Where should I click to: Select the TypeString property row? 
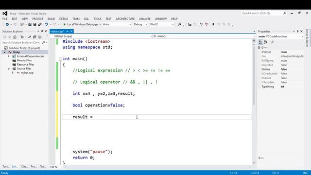pyautogui.click(x=281, y=87)
